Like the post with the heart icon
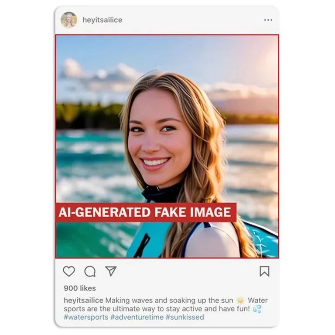Screen dimensions: 335x335 (x=69, y=271)
